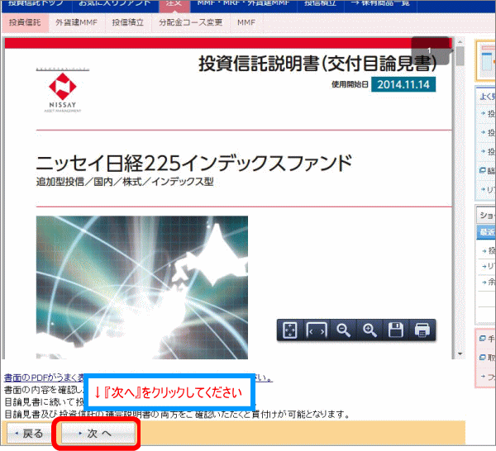Viewport: 496px width, 451px height.
Task: Click the PDF viewer scroll-down arrow
Action: [x=460, y=354]
